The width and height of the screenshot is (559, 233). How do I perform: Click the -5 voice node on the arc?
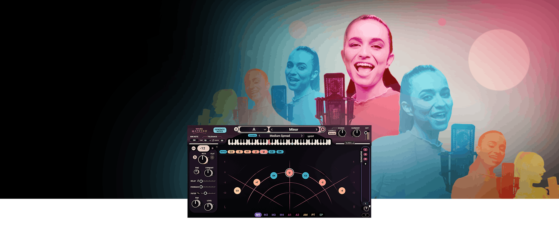[342, 191]
